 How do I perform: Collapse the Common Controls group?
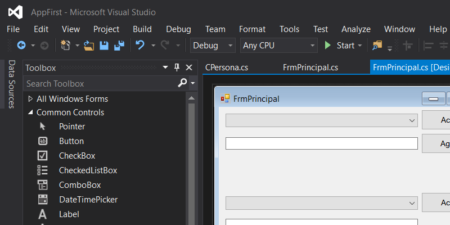[x=30, y=112]
